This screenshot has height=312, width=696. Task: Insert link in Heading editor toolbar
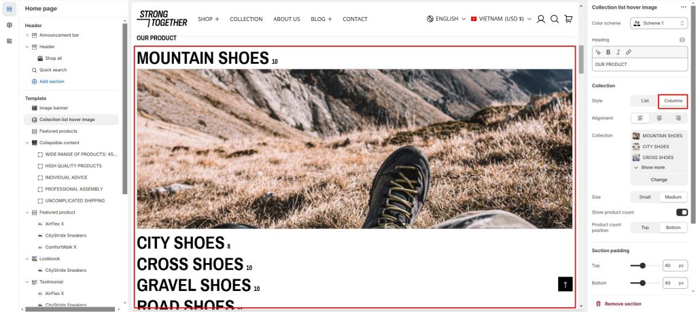(x=628, y=52)
